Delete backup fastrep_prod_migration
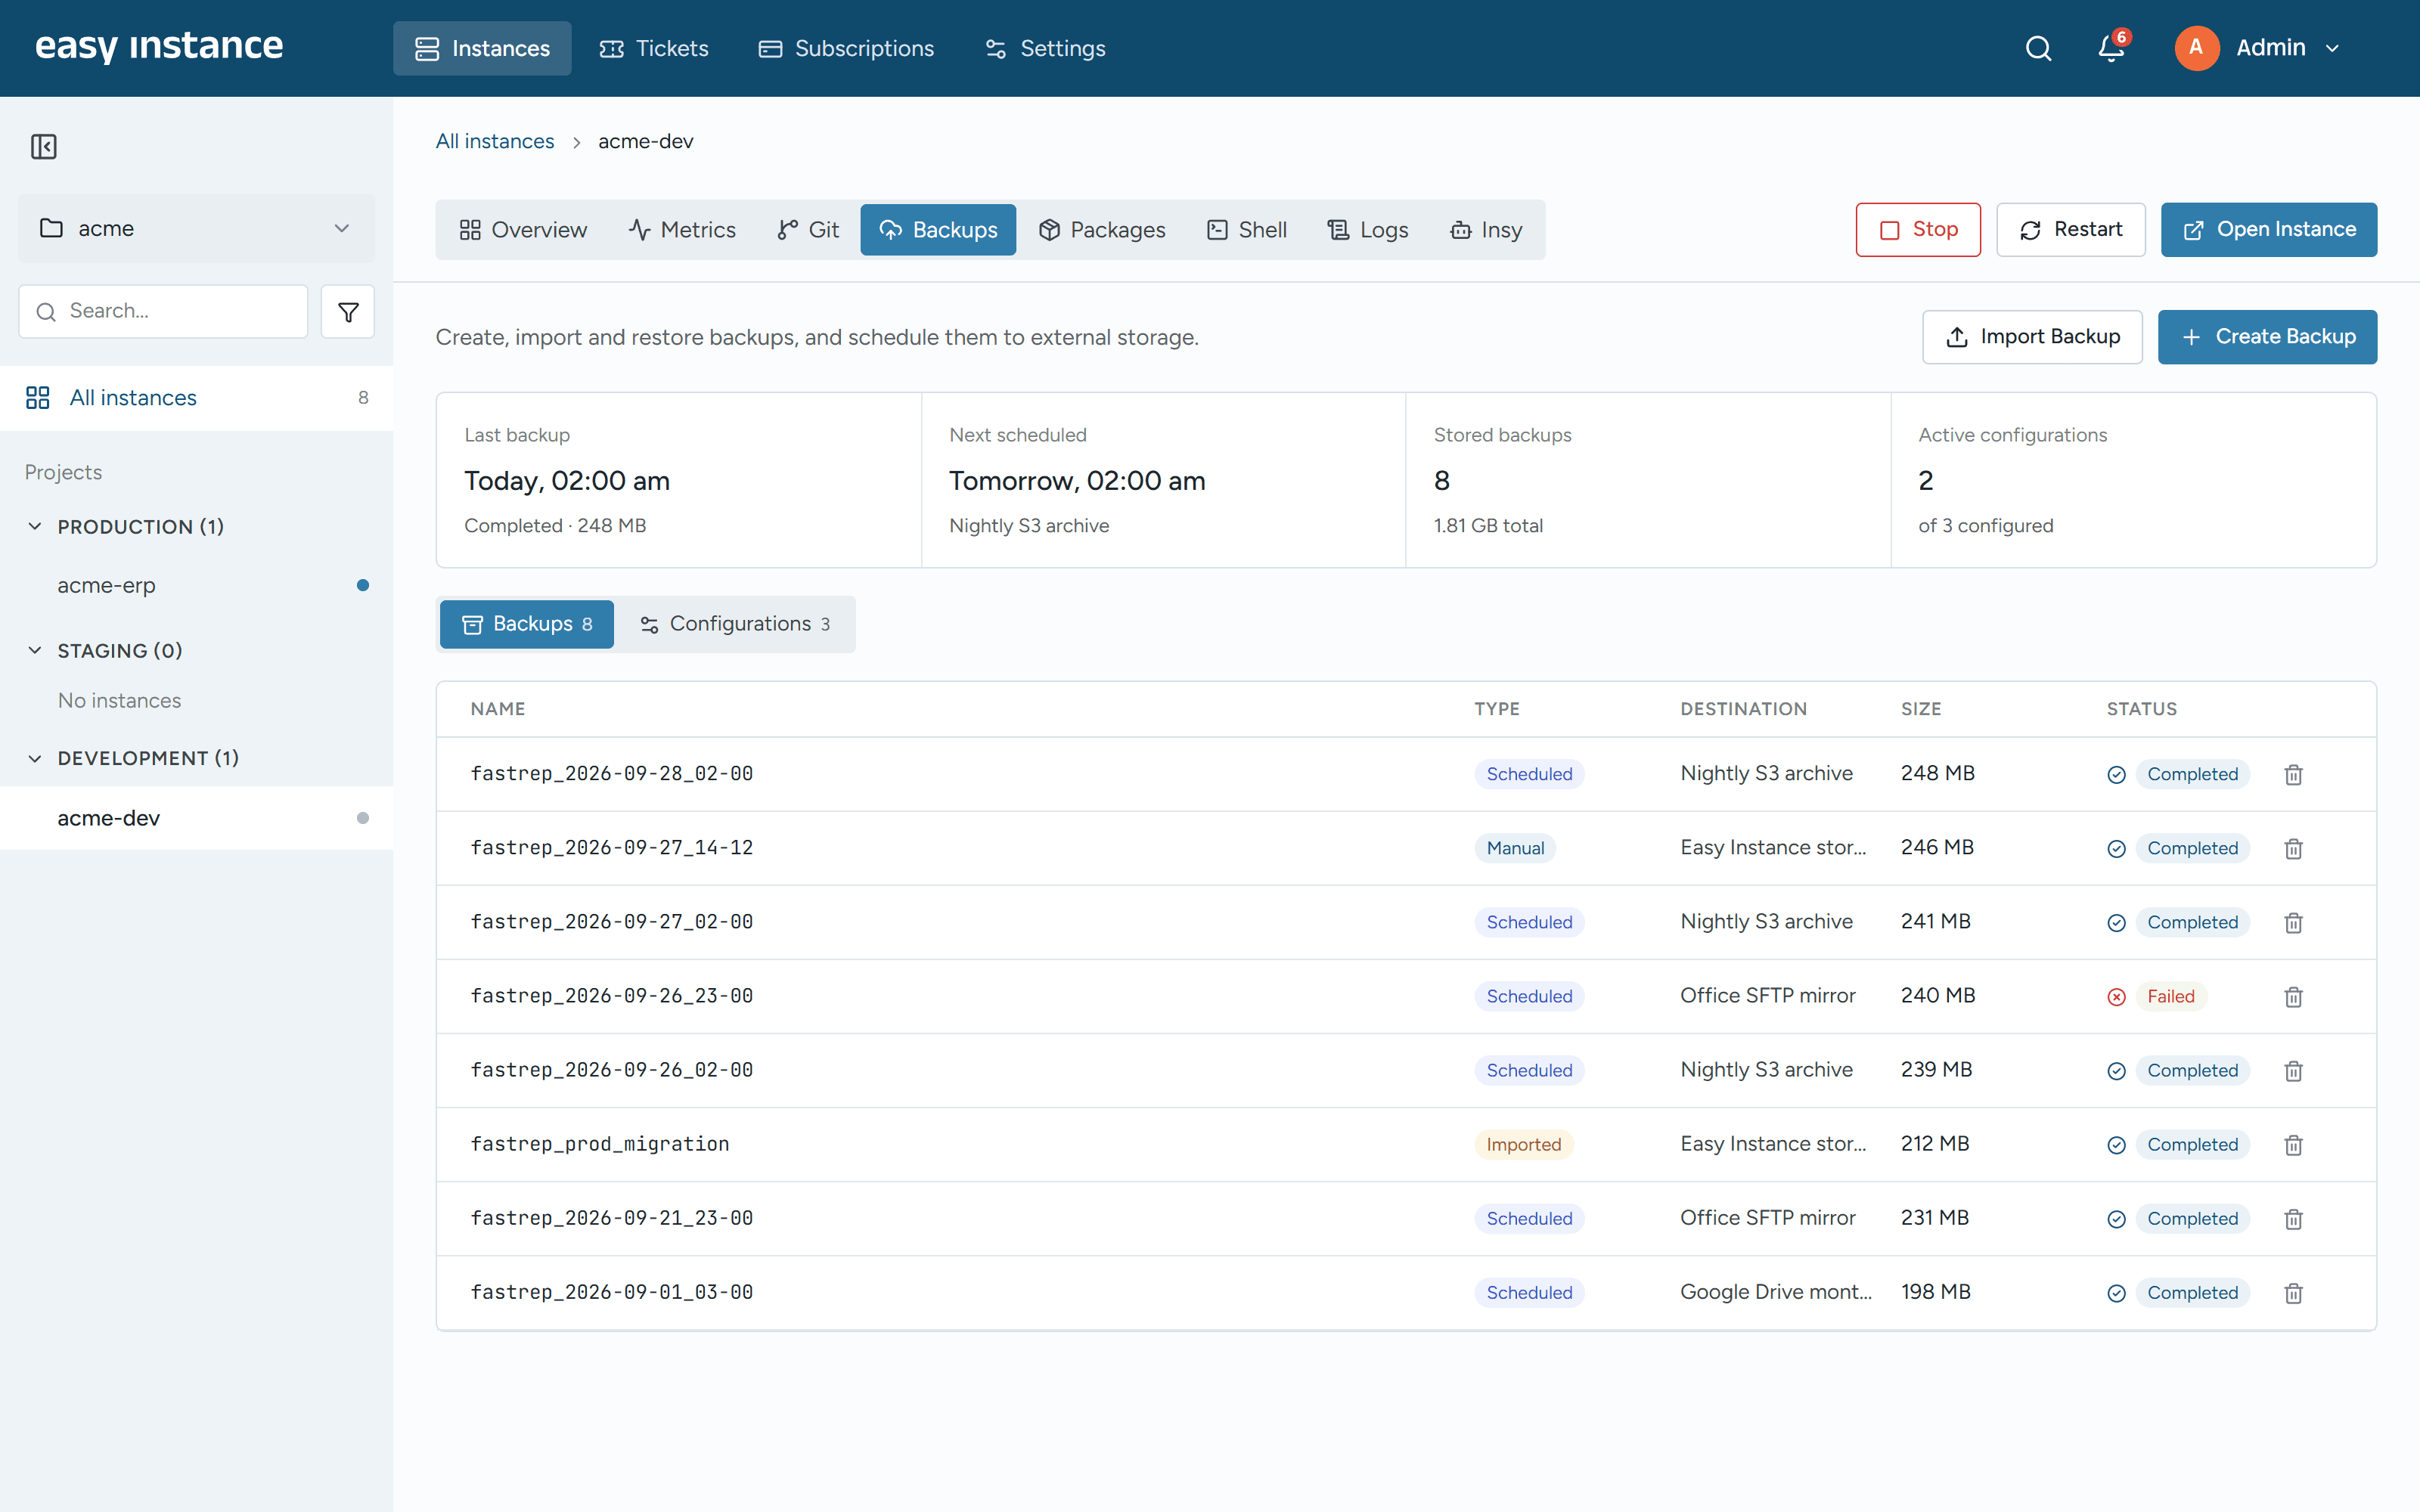Viewport: 2420px width, 1512px height. point(2294,1144)
